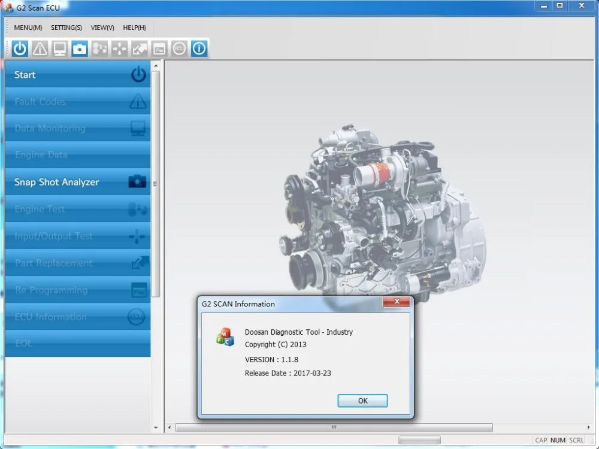Open the VIEW(V) menu

(x=102, y=28)
